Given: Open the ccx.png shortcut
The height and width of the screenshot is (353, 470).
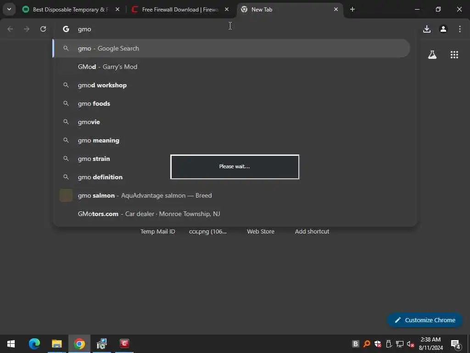Looking at the screenshot, I should point(208,232).
